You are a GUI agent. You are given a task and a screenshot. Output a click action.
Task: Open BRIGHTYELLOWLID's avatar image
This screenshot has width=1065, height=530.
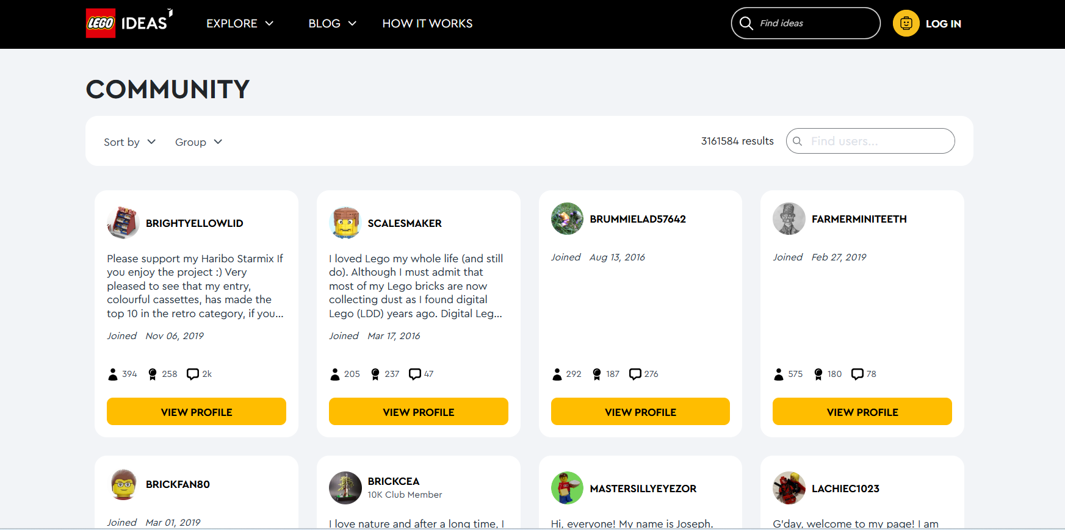coord(123,223)
